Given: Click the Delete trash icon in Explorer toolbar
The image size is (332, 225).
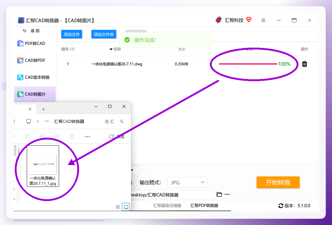Looking at the screenshot, I should pos(72,136).
